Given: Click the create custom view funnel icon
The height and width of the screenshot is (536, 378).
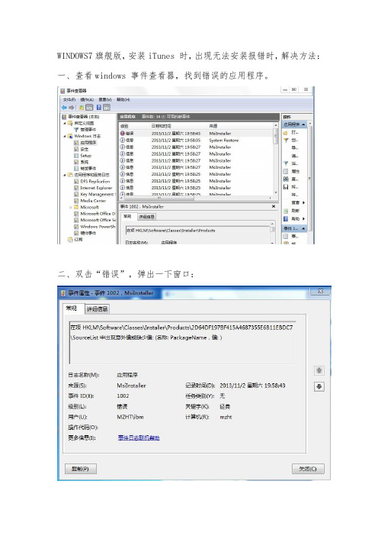Looking at the screenshot, I should pos(286,140).
